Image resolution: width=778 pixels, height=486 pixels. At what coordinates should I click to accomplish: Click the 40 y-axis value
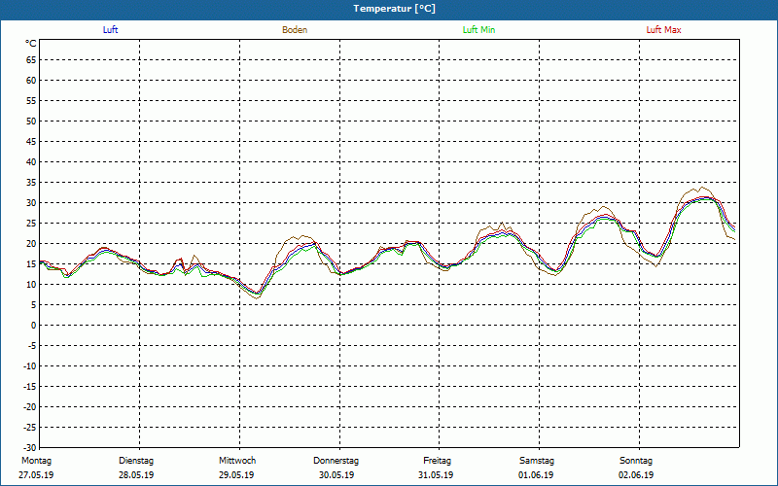tap(31, 162)
